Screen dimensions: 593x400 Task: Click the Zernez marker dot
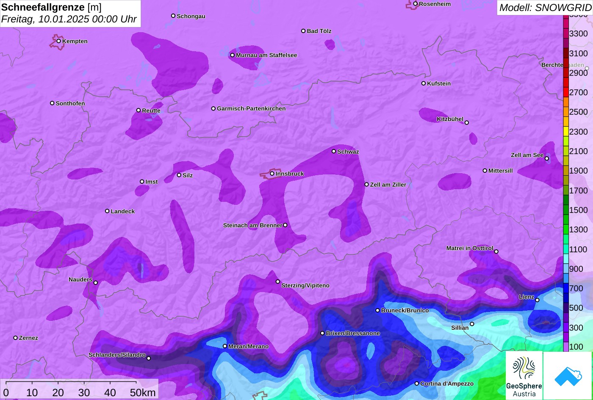click(x=16, y=338)
